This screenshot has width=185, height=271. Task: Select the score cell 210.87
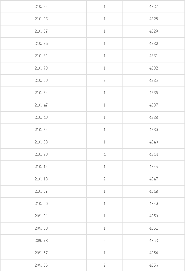pyautogui.click(x=41, y=31)
